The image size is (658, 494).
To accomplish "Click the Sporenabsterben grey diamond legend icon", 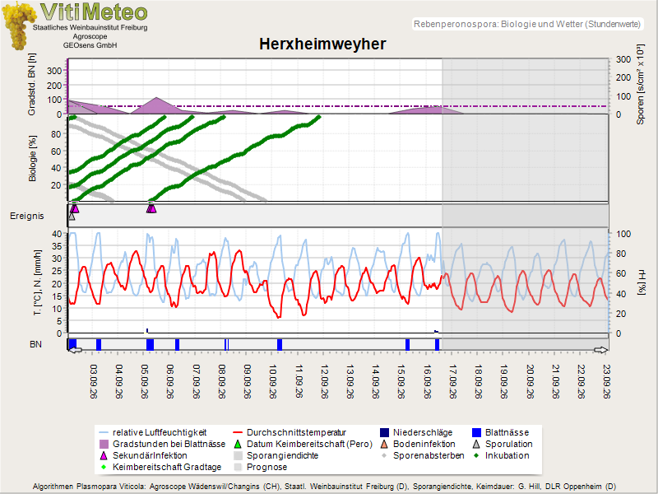I will (x=384, y=455).
